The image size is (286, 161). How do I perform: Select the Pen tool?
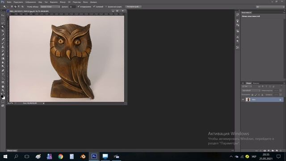click(3, 71)
